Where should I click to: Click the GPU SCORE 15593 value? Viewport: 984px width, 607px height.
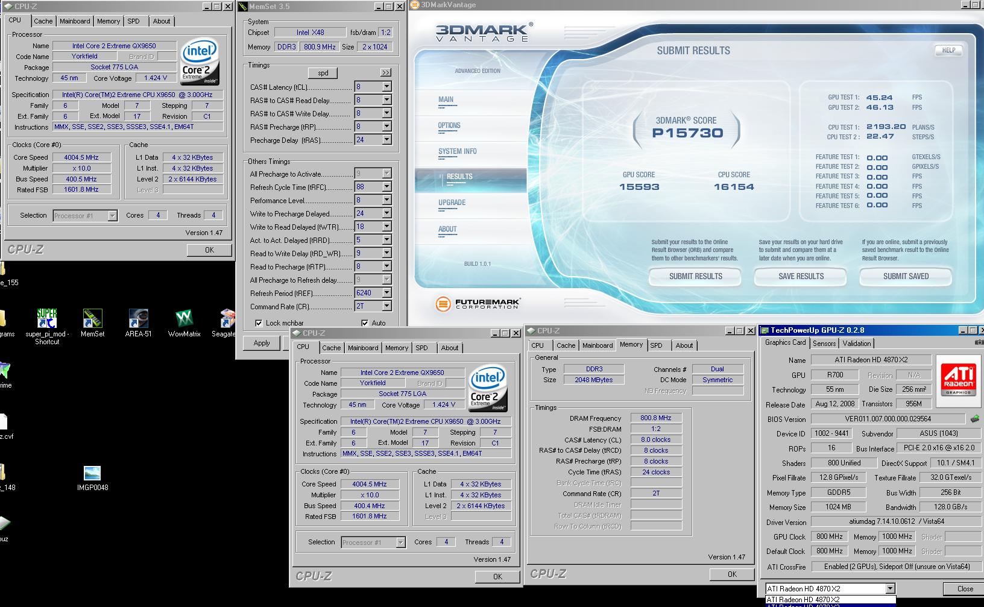[x=639, y=187]
